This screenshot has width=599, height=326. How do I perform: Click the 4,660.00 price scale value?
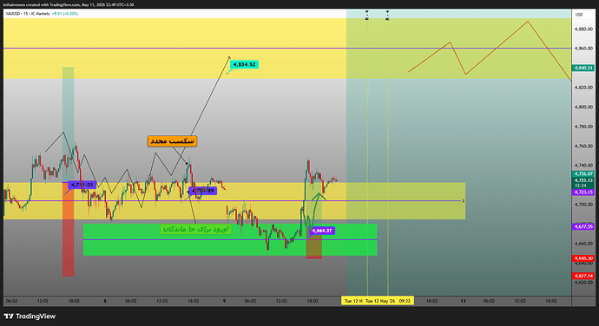(x=583, y=244)
